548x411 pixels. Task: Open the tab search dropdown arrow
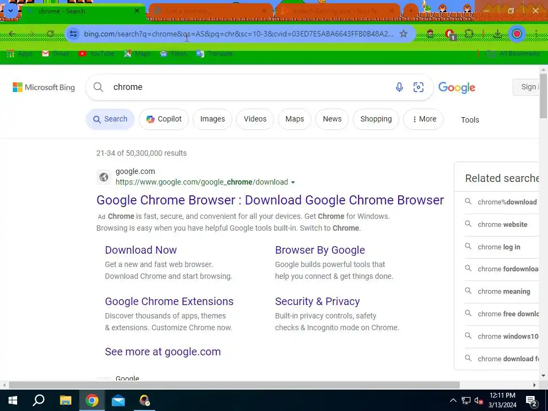(x=11, y=11)
